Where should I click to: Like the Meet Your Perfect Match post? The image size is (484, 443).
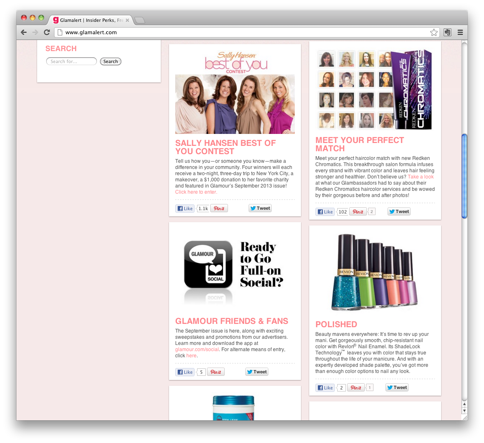(x=325, y=212)
